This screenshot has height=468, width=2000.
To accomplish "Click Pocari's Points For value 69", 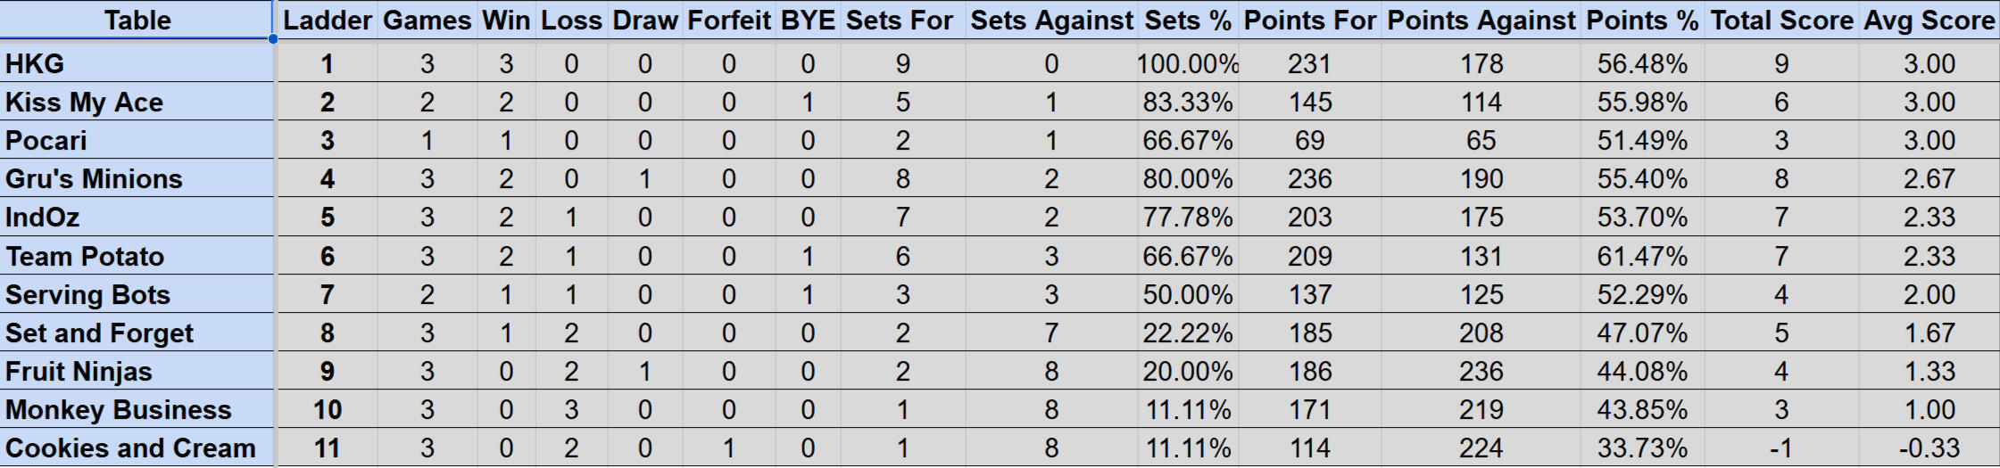I will (x=1309, y=141).
